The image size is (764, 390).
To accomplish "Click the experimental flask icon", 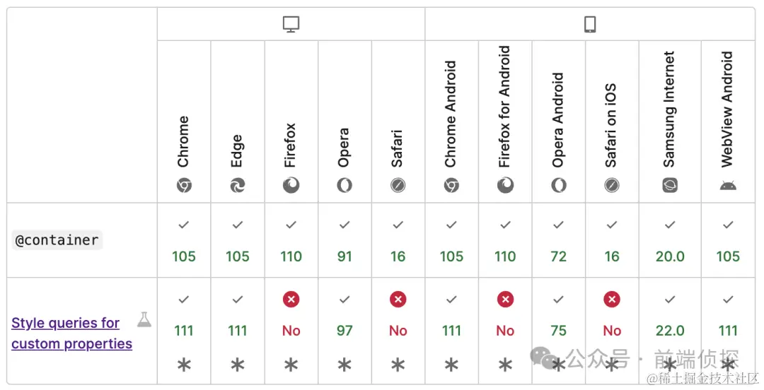I will [x=144, y=319].
